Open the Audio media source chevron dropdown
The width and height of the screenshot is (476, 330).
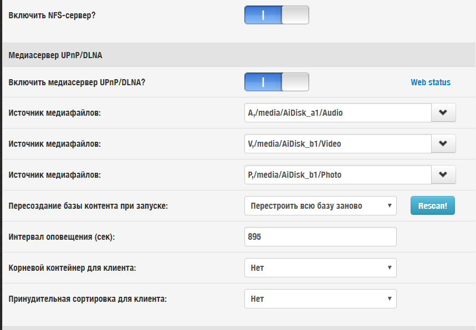click(443, 112)
